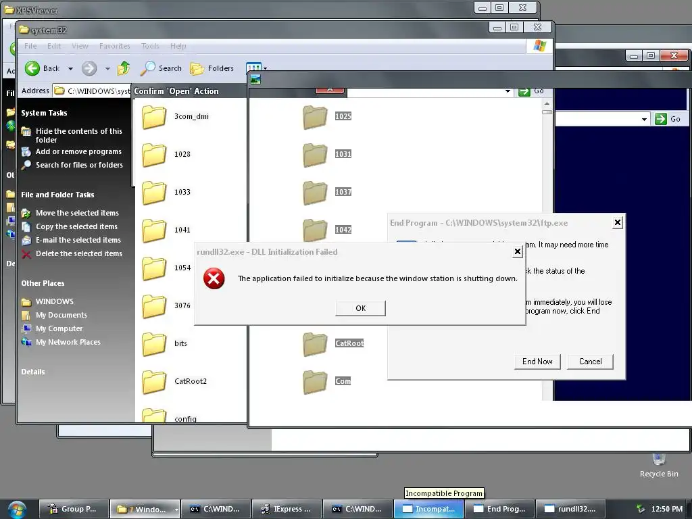Select the highlighted 1042 folder
The width and height of the screenshot is (692, 519).
click(315, 230)
